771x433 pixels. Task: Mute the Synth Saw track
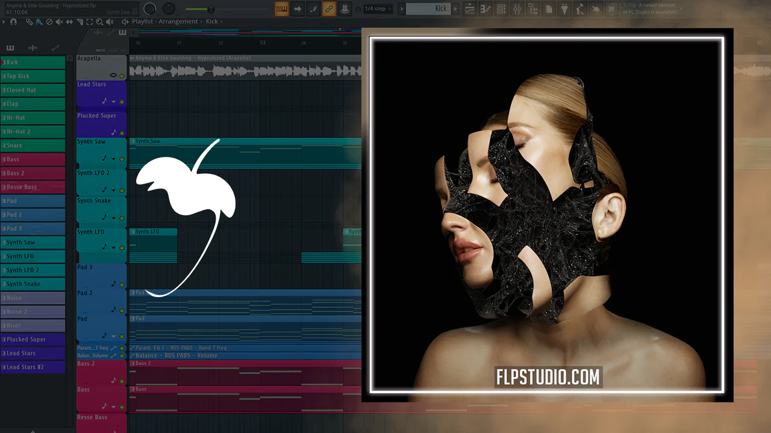click(x=122, y=159)
